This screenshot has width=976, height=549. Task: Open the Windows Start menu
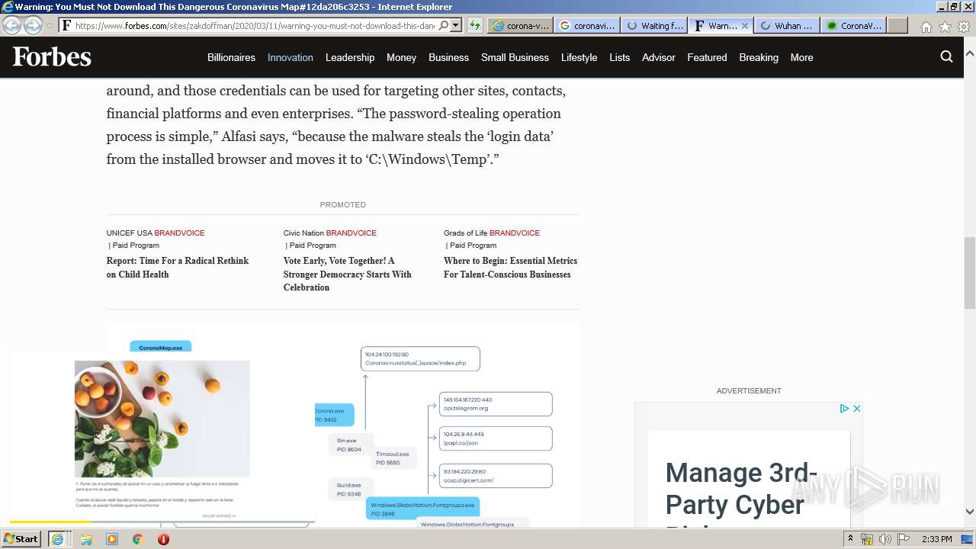21,538
